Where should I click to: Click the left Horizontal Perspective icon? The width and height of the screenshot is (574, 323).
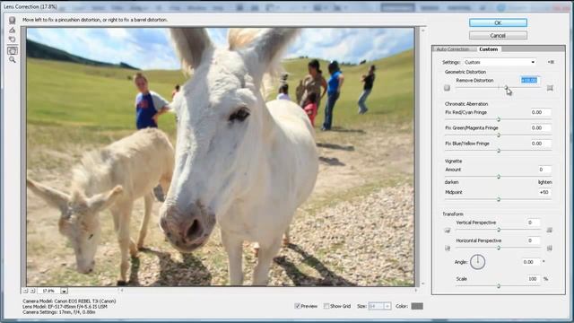(x=448, y=249)
